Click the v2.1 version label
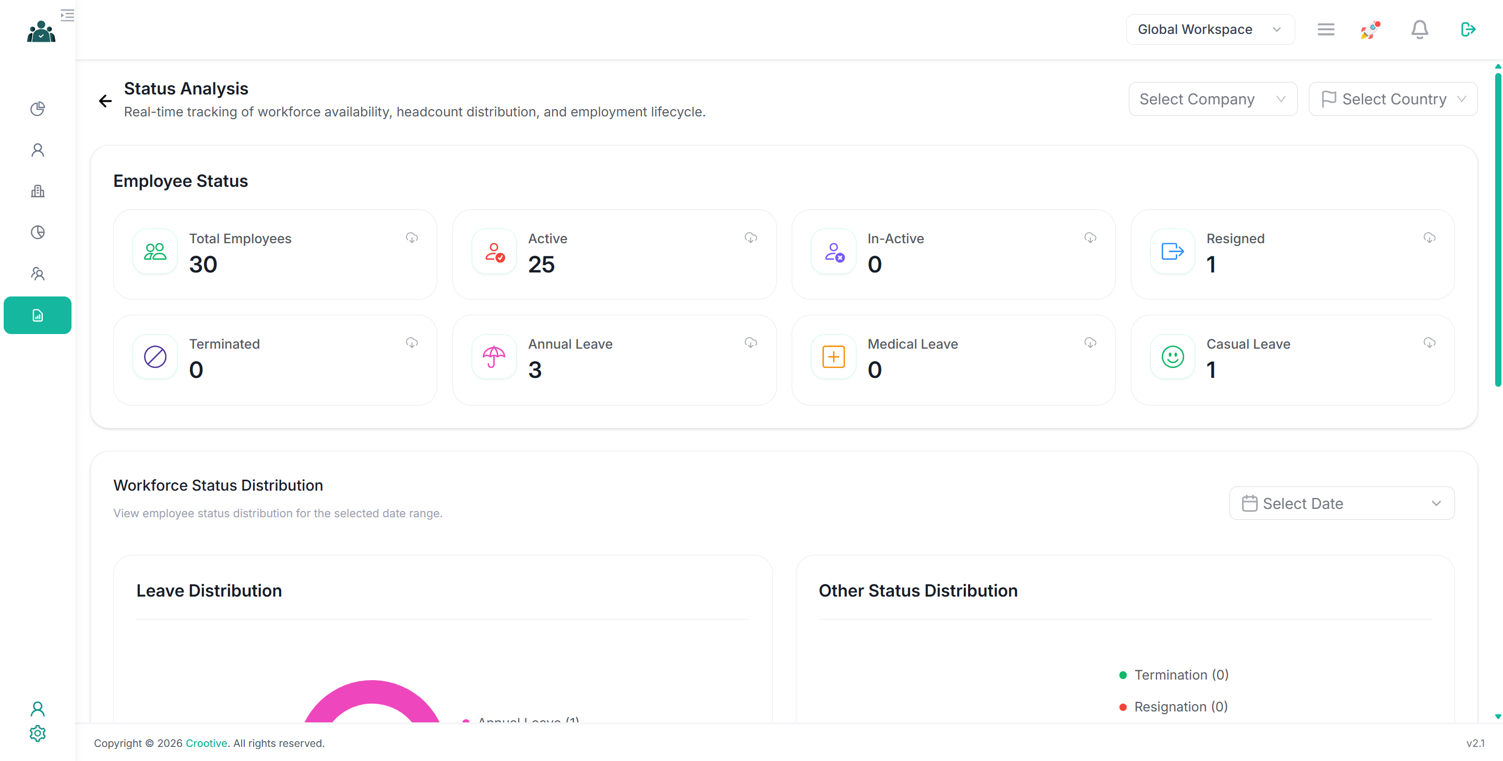The image size is (1503, 761). (x=1475, y=743)
